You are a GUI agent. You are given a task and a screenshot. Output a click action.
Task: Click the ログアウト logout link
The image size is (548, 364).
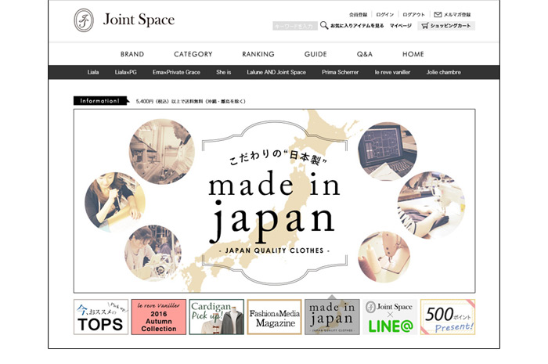[414, 15]
